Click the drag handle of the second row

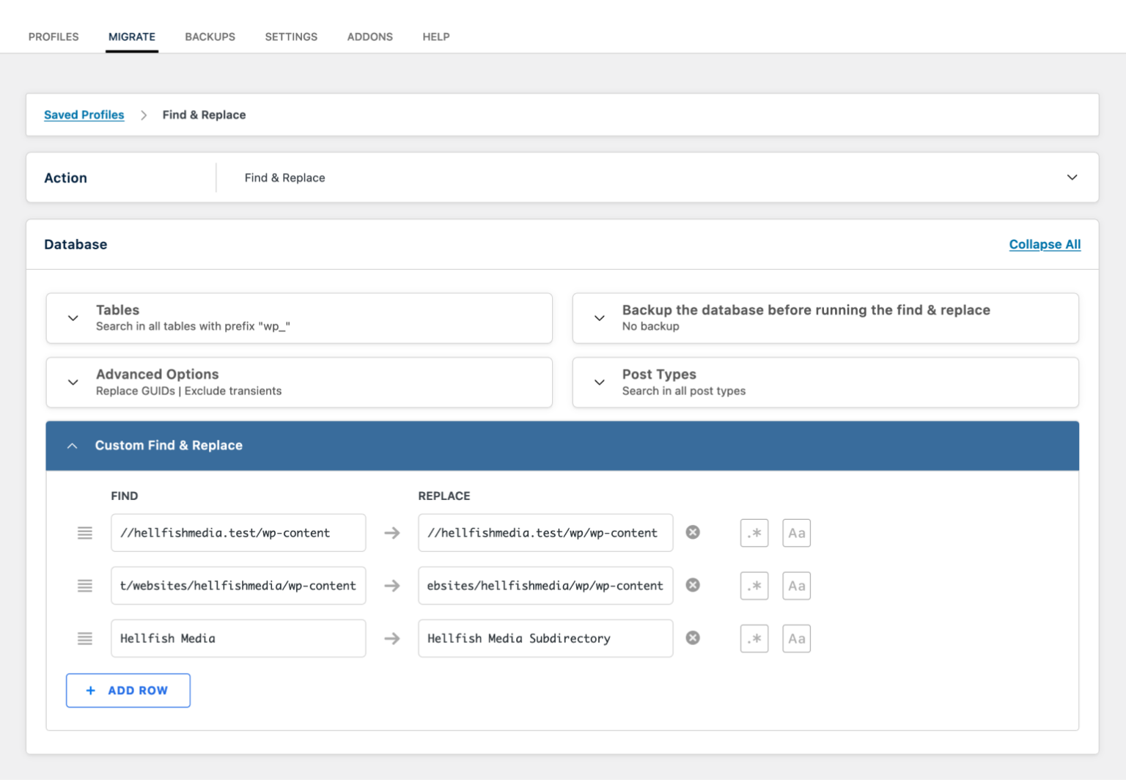[85, 585]
